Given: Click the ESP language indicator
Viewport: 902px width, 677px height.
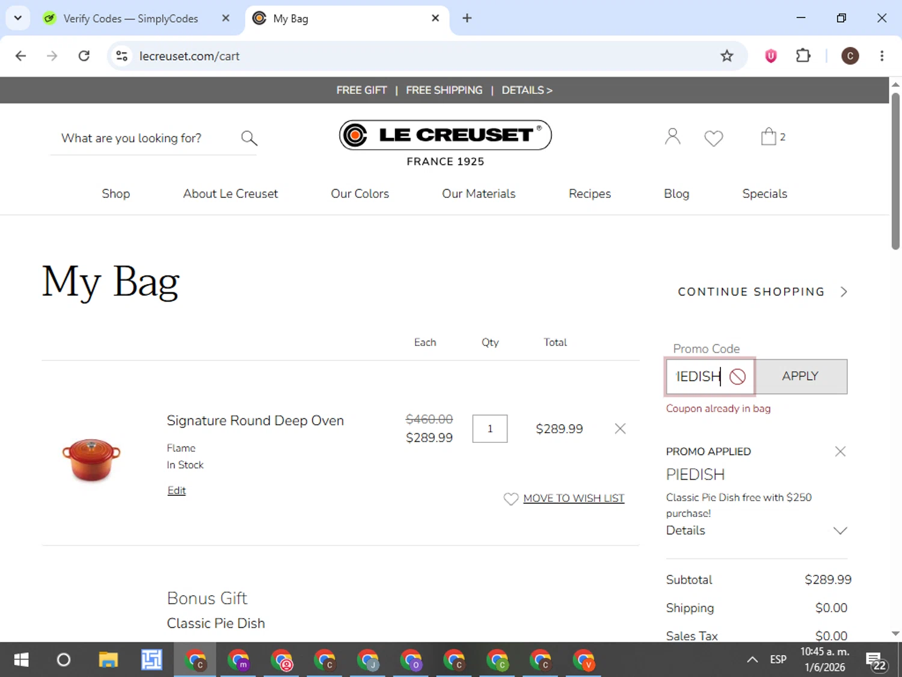Looking at the screenshot, I should 778,660.
